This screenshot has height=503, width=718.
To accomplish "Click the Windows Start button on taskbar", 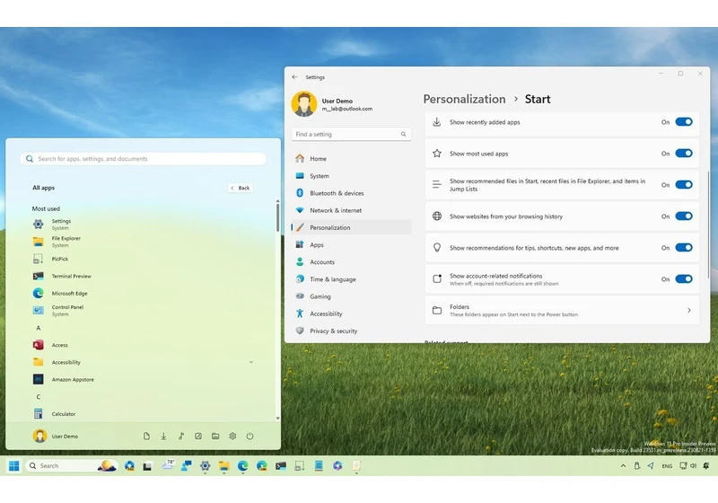I will point(13,466).
